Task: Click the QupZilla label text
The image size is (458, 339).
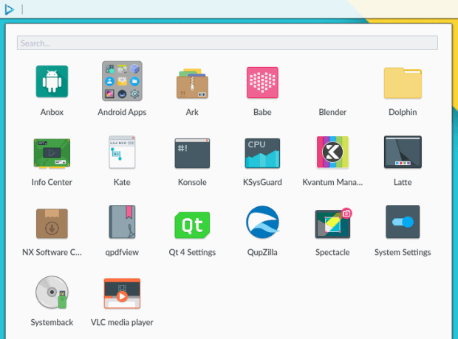Action: (262, 253)
